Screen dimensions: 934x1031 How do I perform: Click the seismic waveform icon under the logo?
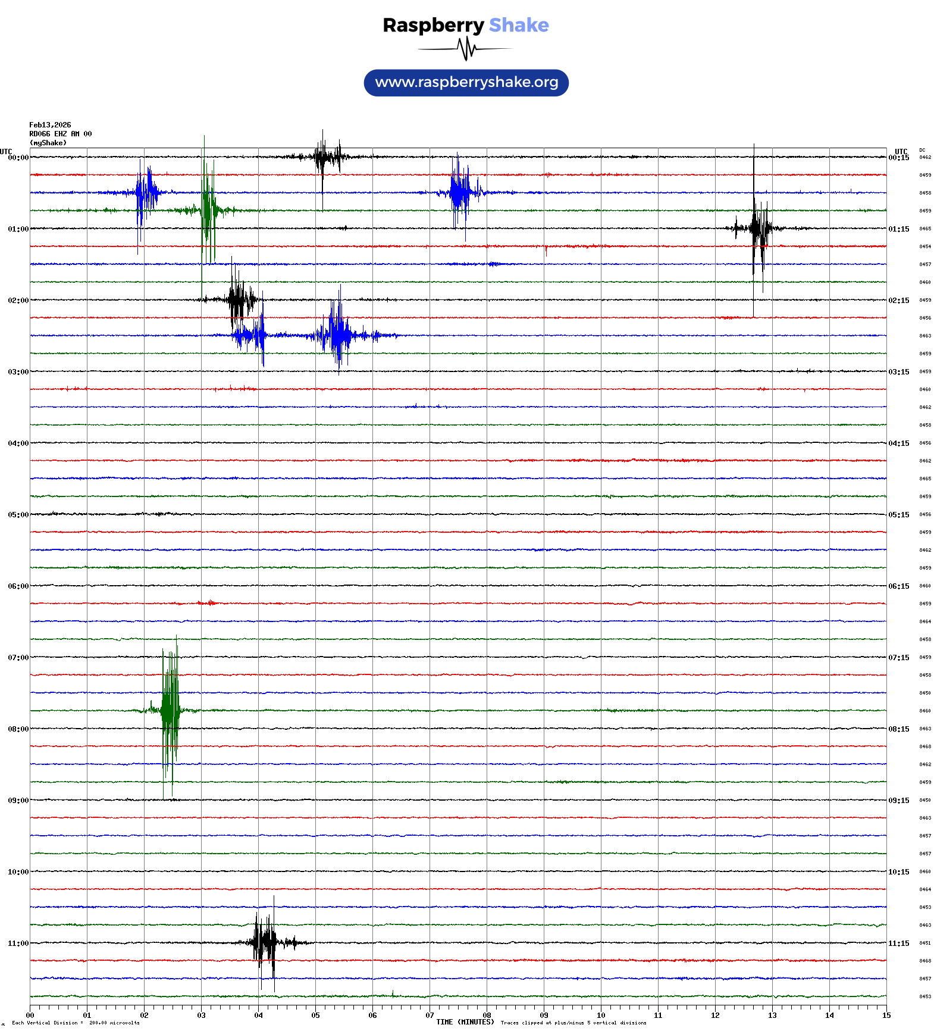click(x=466, y=49)
